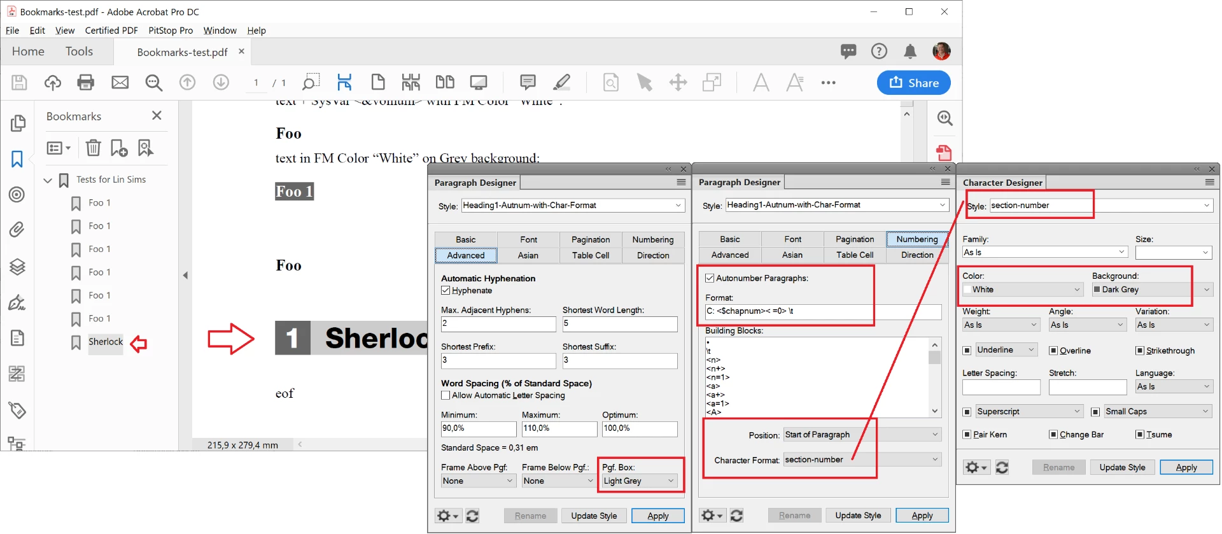This screenshot has height=534, width=1222.
Task: Delete the selected bookmark with the trash icon
Action: [94, 148]
